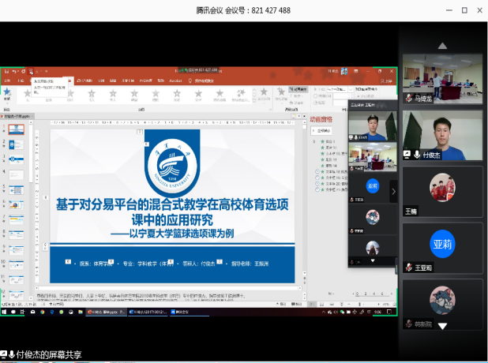488x363 pixels.
Task: Click screen-share icon at bottom-left status label
Action: 4,355
